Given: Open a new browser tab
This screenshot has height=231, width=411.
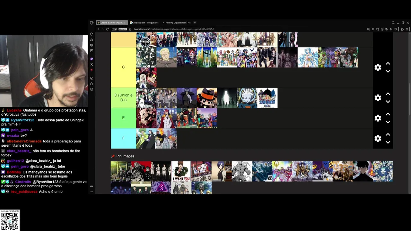Looking at the screenshot, I should pos(195,23).
